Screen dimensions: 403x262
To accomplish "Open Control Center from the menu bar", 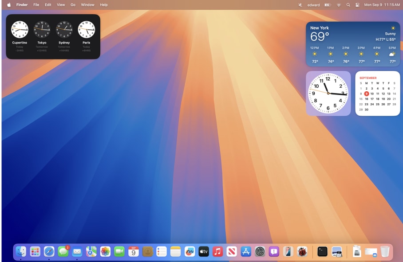I will [x=358, y=5].
